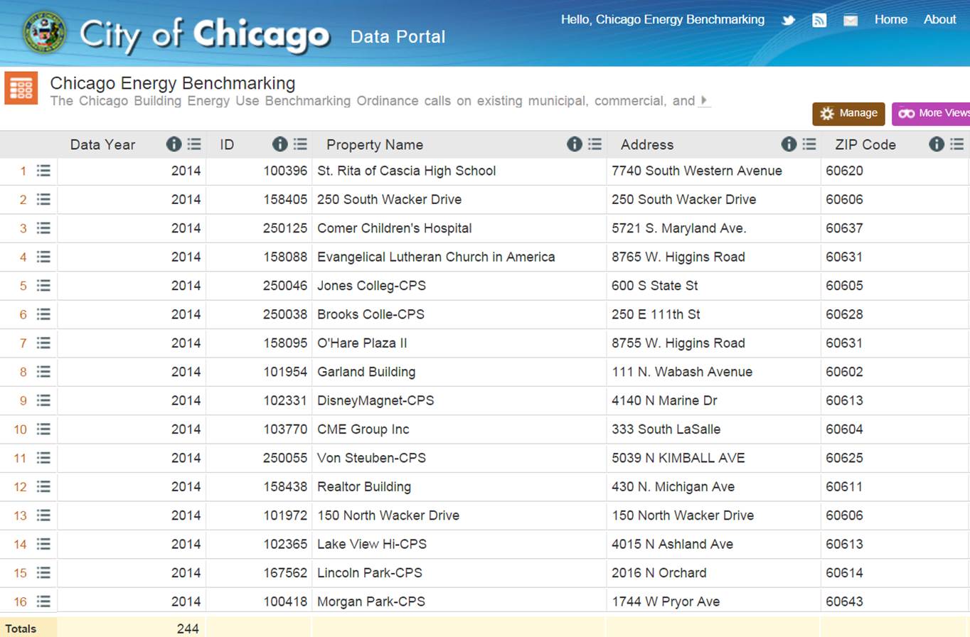Open row menu for Lincoln Park-CPS row
The height and width of the screenshot is (637, 970).
[x=43, y=572]
